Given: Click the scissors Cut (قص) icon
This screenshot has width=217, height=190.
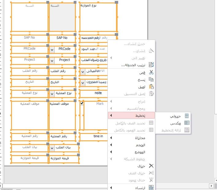Looking at the screenshot, I should coord(151,72).
